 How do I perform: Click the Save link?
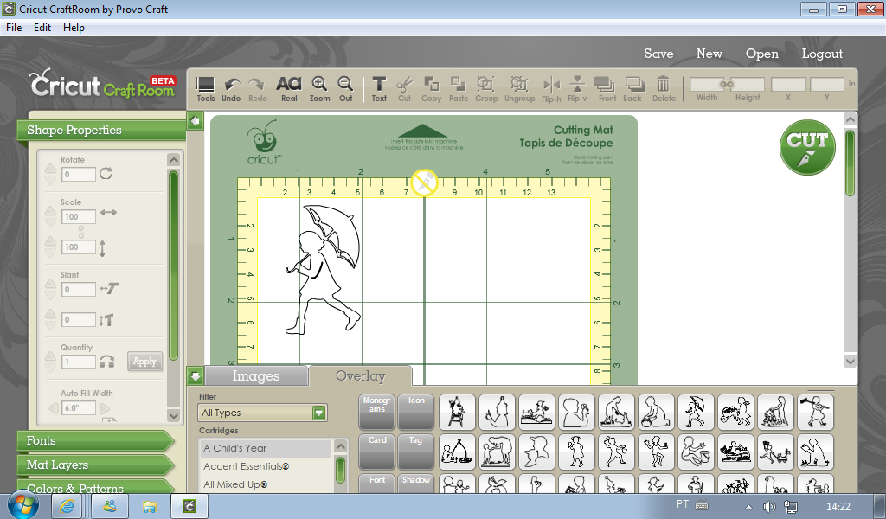pos(658,54)
